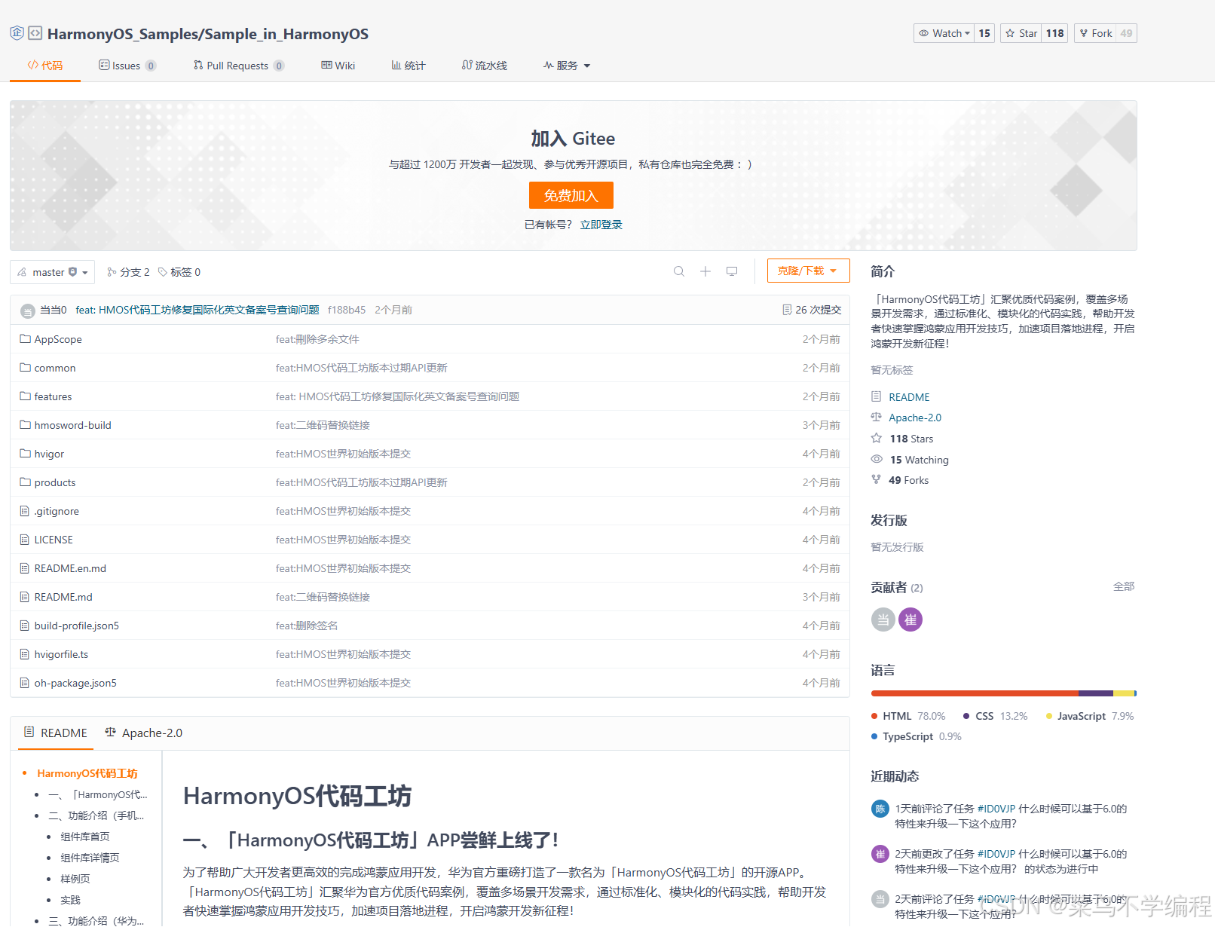Open the #ID0VJP issue link in first activity

[996, 809]
